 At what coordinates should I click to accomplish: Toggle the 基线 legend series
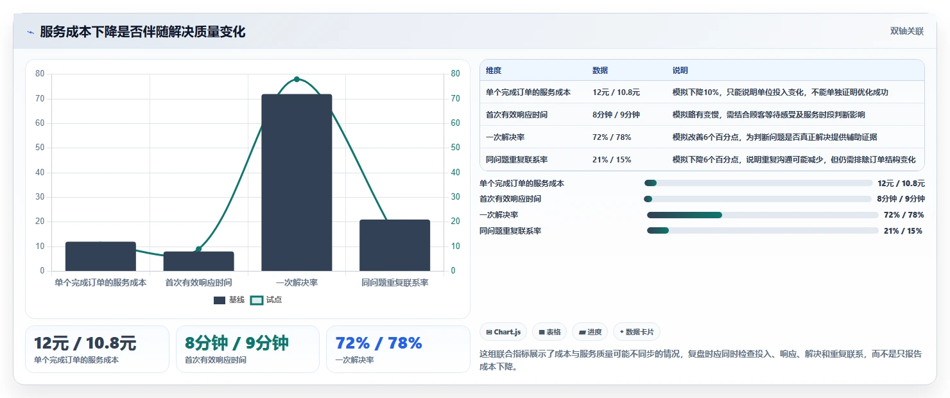[x=229, y=300]
